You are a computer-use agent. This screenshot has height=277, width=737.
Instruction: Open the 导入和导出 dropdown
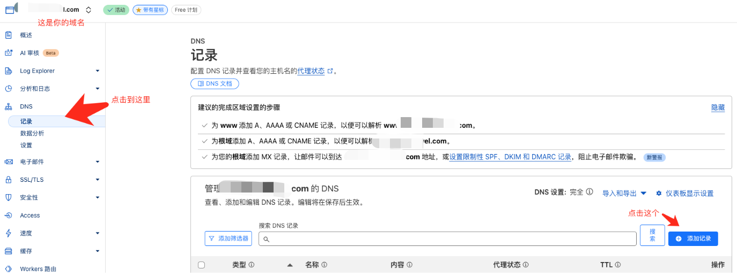[624, 193]
